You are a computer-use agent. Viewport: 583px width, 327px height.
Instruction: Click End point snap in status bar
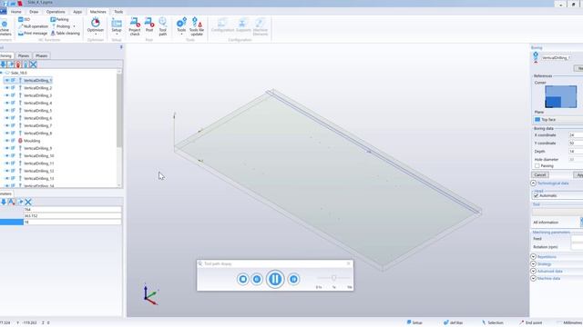(x=531, y=322)
